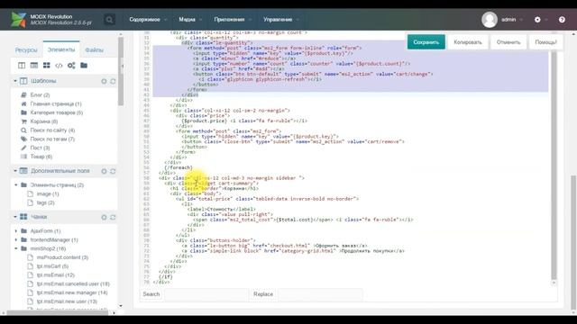Open tpl.msEmail.cancelled.user (18) chunk

point(73,283)
